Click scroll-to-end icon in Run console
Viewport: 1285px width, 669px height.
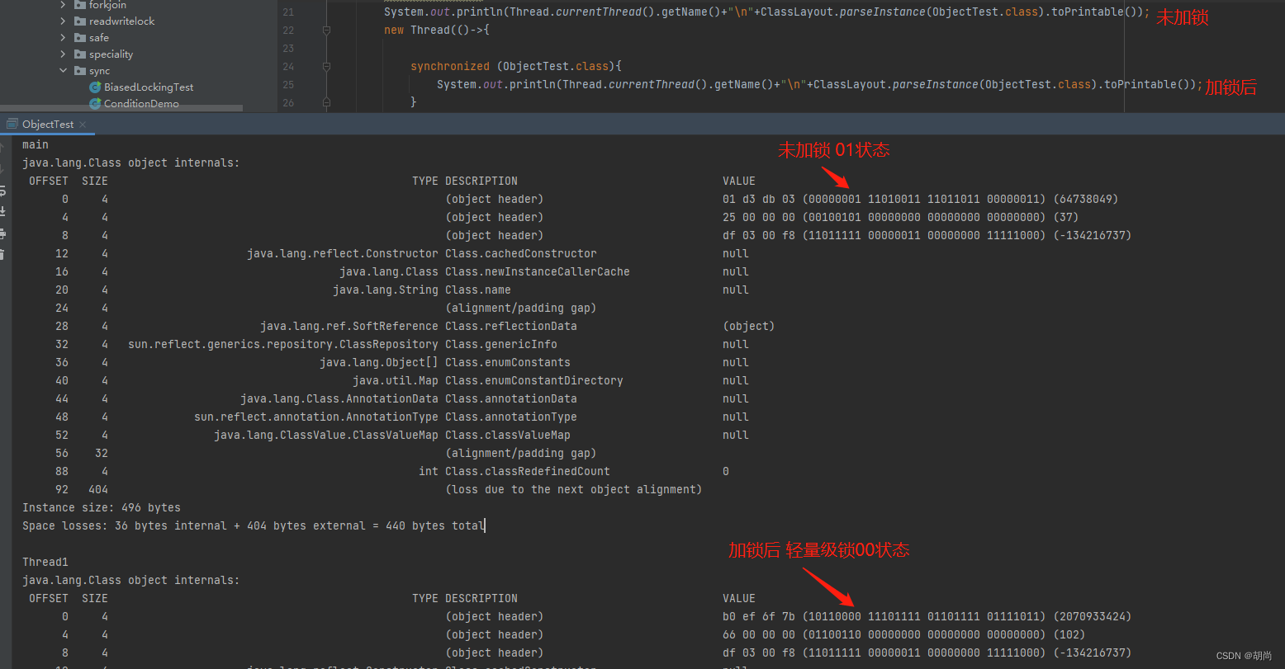(x=2, y=212)
